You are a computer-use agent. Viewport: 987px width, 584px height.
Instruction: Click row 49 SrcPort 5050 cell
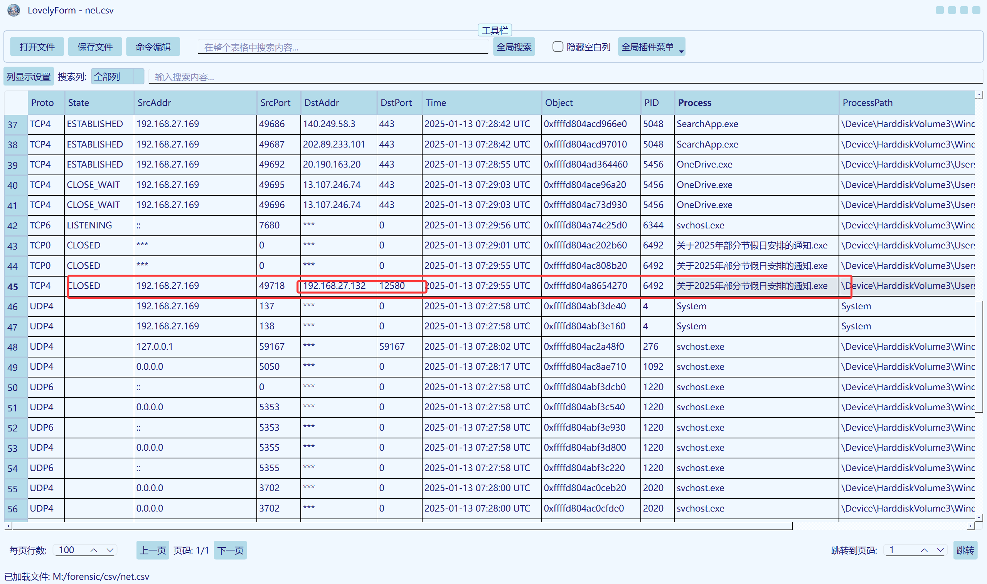(278, 367)
